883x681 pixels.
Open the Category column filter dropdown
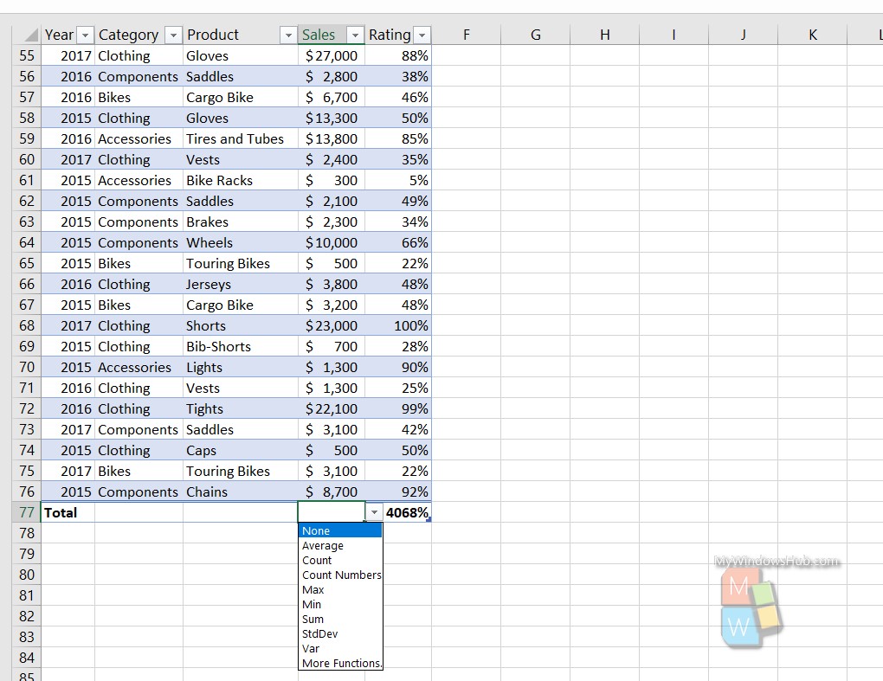coord(174,35)
